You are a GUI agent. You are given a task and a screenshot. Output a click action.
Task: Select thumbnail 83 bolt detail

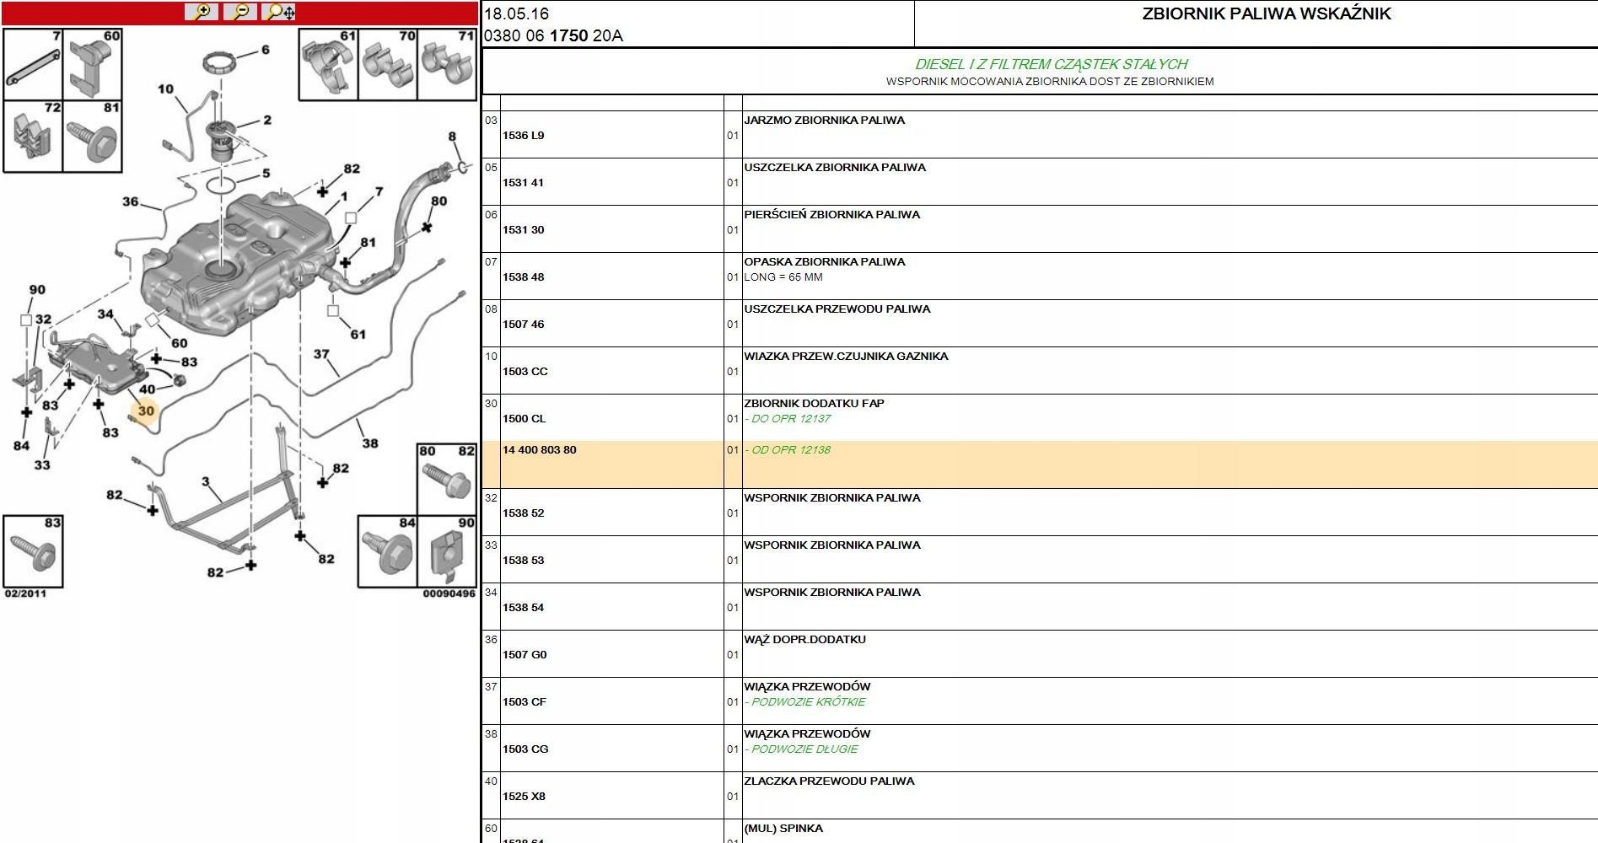[x=33, y=550]
